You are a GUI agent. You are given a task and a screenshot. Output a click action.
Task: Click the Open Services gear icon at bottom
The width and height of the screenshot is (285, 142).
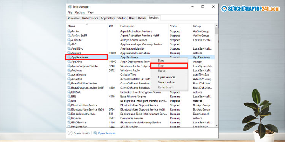pyautogui.click(x=95, y=133)
